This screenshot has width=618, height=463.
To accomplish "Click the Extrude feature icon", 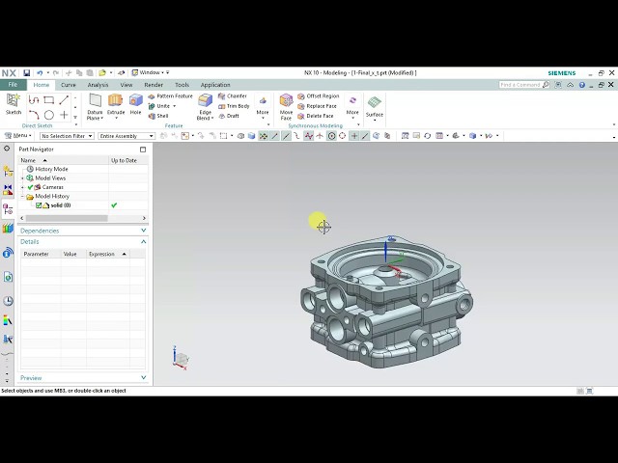I will point(116,100).
